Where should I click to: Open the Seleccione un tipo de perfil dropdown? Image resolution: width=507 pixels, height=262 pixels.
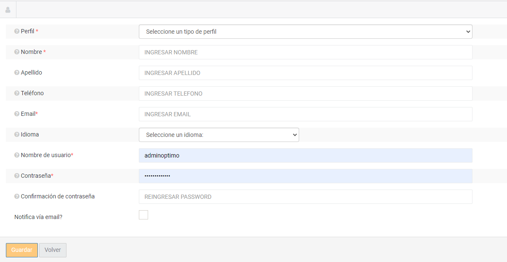tap(305, 32)
